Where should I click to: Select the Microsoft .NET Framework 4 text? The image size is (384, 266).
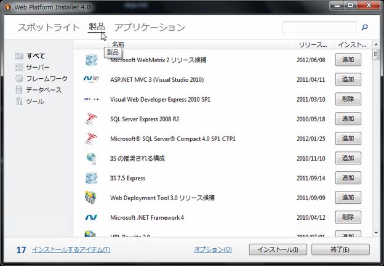point(147,217)
